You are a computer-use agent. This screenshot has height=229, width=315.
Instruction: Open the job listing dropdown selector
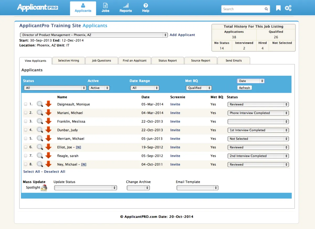pos(94,35)
